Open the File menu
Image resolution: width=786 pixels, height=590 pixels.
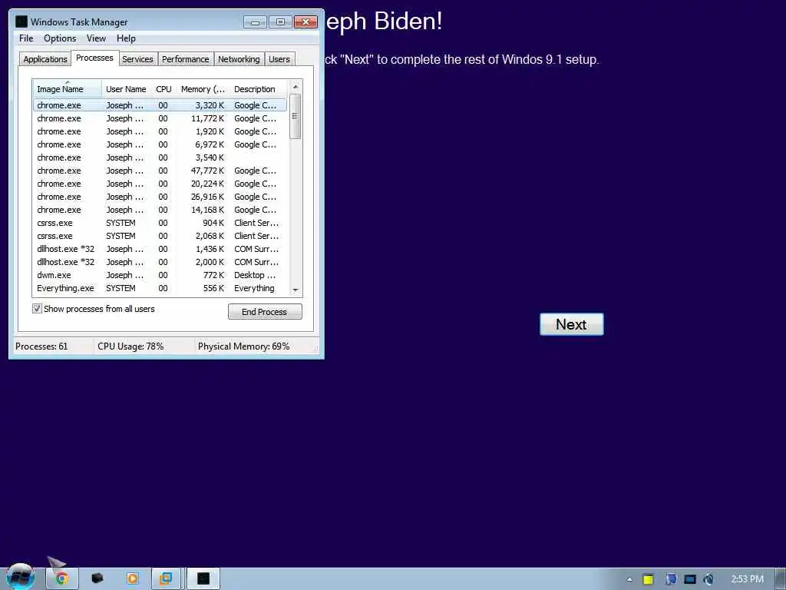point(26,38)
